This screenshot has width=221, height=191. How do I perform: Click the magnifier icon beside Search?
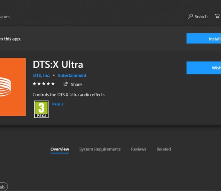coord(190,16)
